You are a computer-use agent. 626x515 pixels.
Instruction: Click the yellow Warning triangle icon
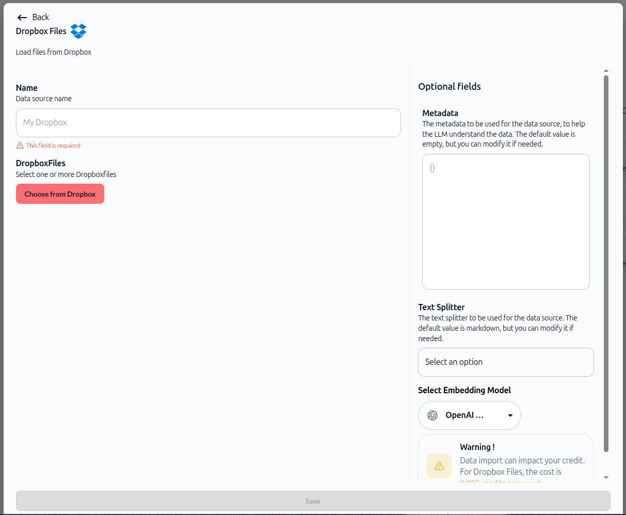click(439, 466)
